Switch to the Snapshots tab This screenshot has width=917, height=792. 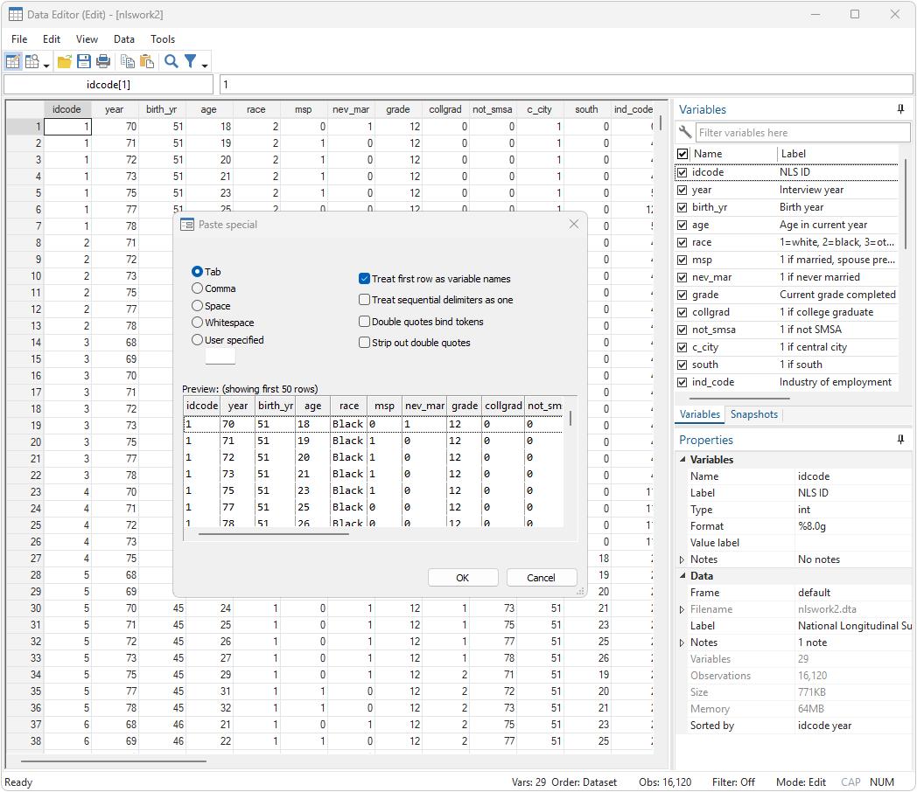[754, 414]
